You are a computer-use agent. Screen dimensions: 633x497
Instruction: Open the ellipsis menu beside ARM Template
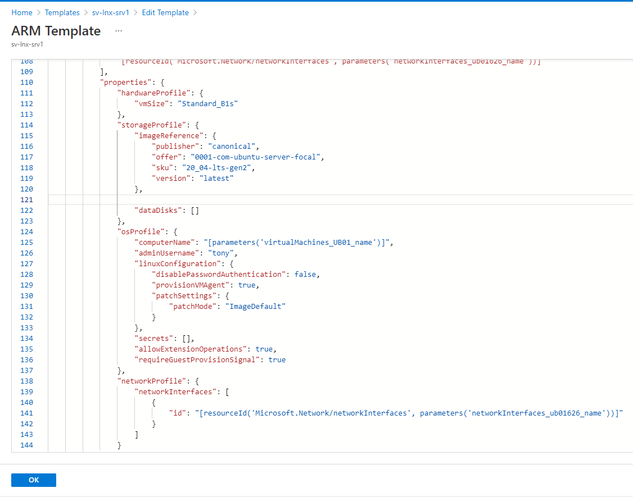pos(119,31)
